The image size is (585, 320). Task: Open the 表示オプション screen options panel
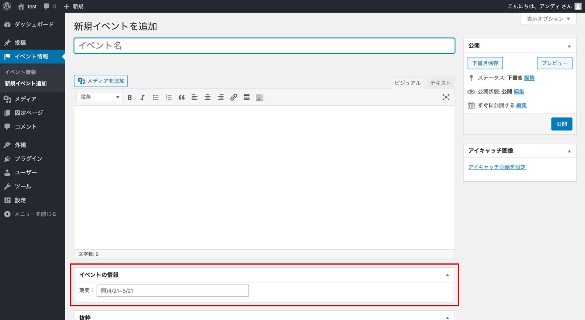click(x=548, y=18)
